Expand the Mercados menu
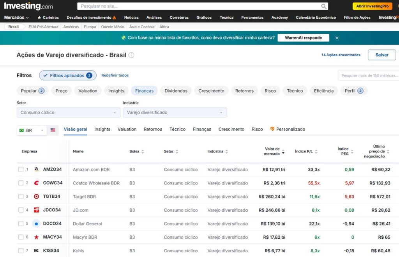399x257 pixels. tap(16, 18)
